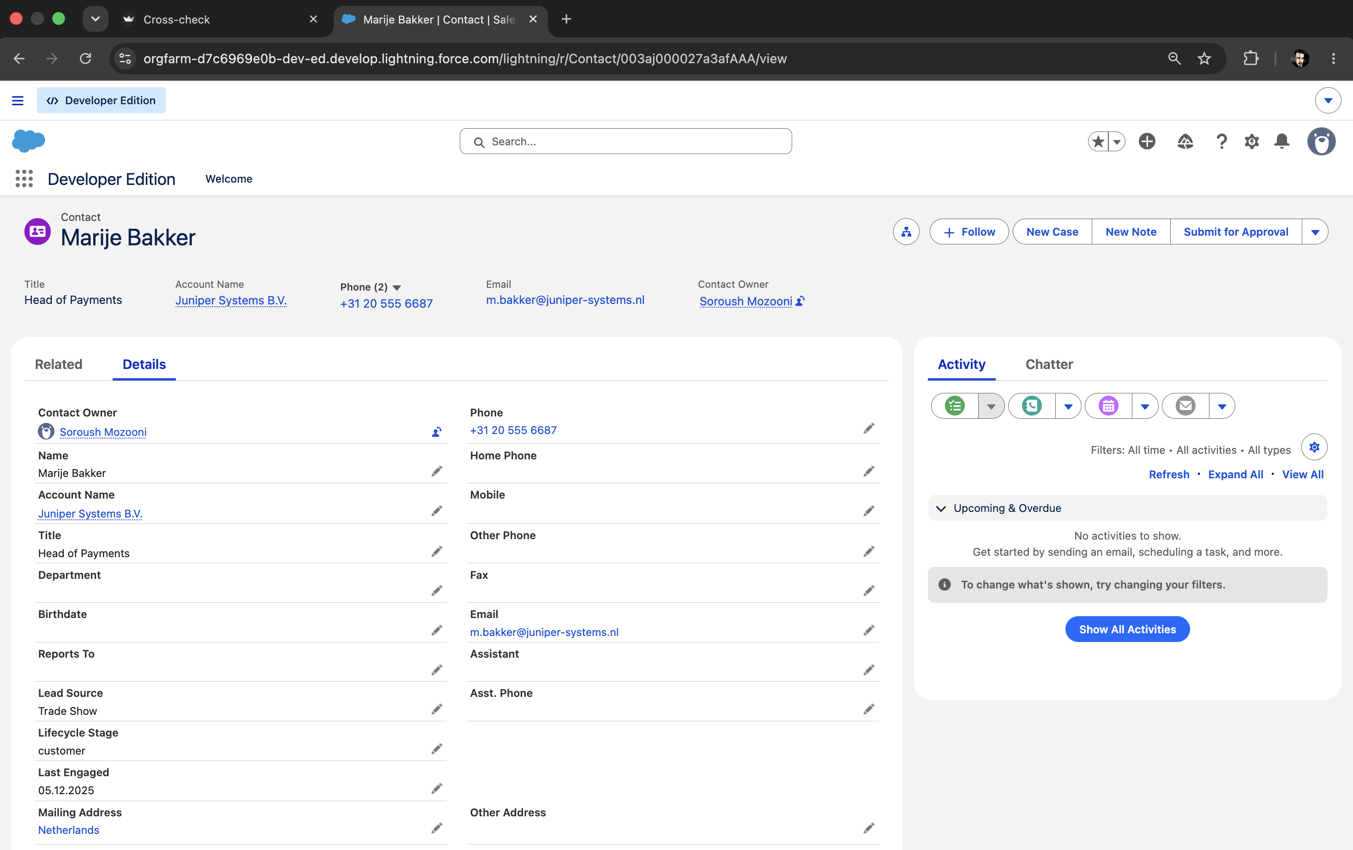The width and height of the screenshot is (1353, 850).
Task: Click the Expand All link
Action: (1235, 475)
